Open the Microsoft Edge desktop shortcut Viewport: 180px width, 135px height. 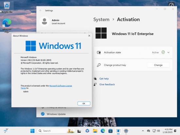(x=7, y=25)
